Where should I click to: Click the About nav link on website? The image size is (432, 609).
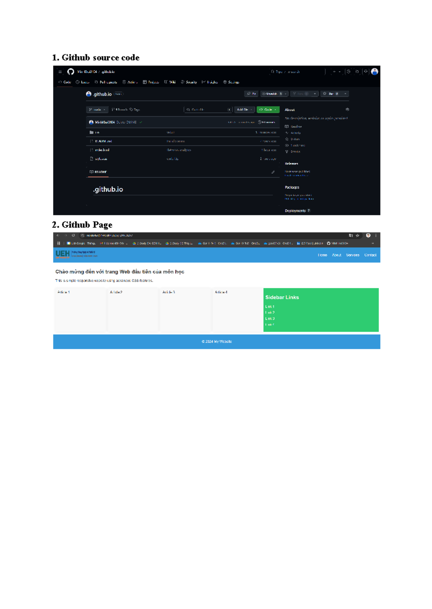(x=337, y=255)
